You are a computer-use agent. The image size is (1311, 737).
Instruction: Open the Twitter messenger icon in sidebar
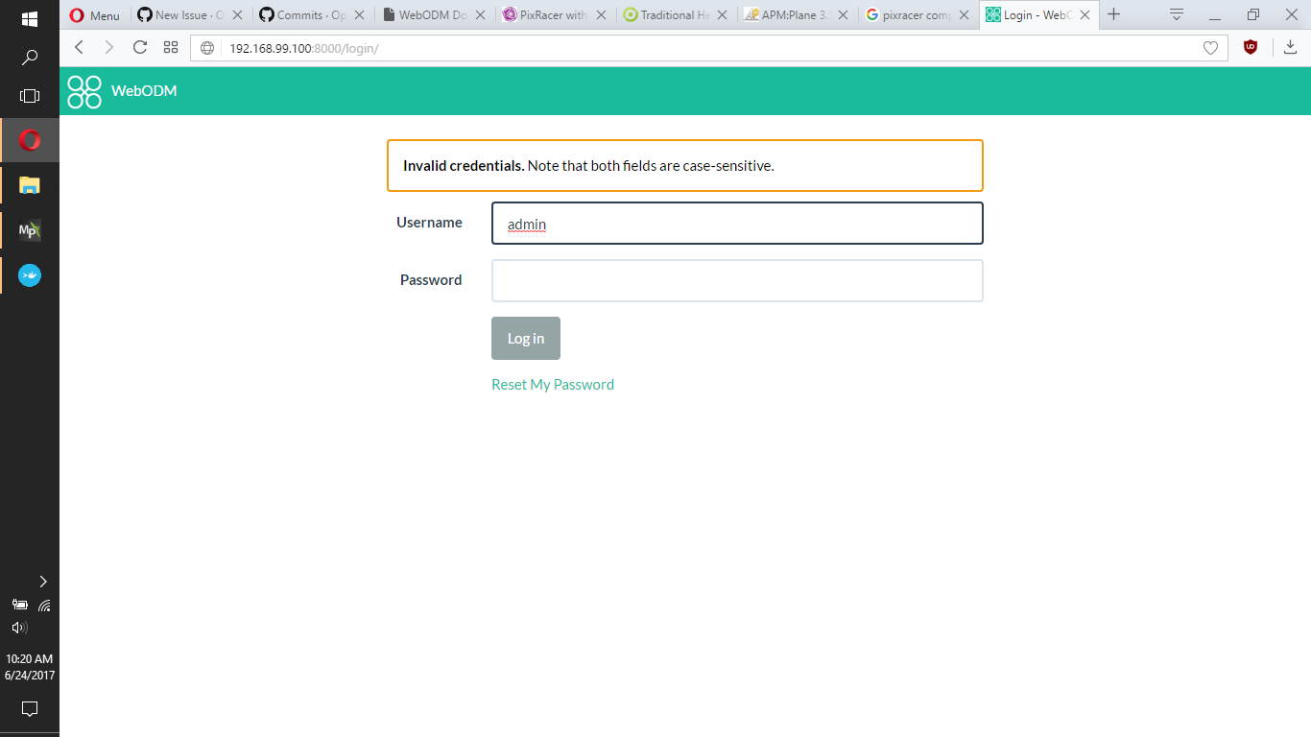pyautogui.click(x=29, y=275)
